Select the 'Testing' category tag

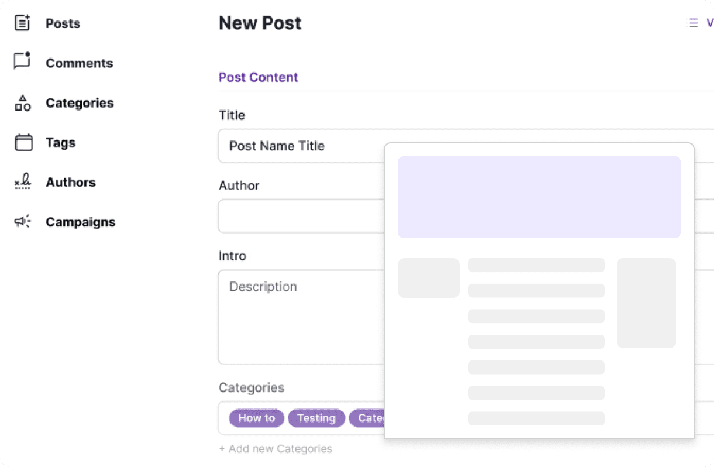316,418
